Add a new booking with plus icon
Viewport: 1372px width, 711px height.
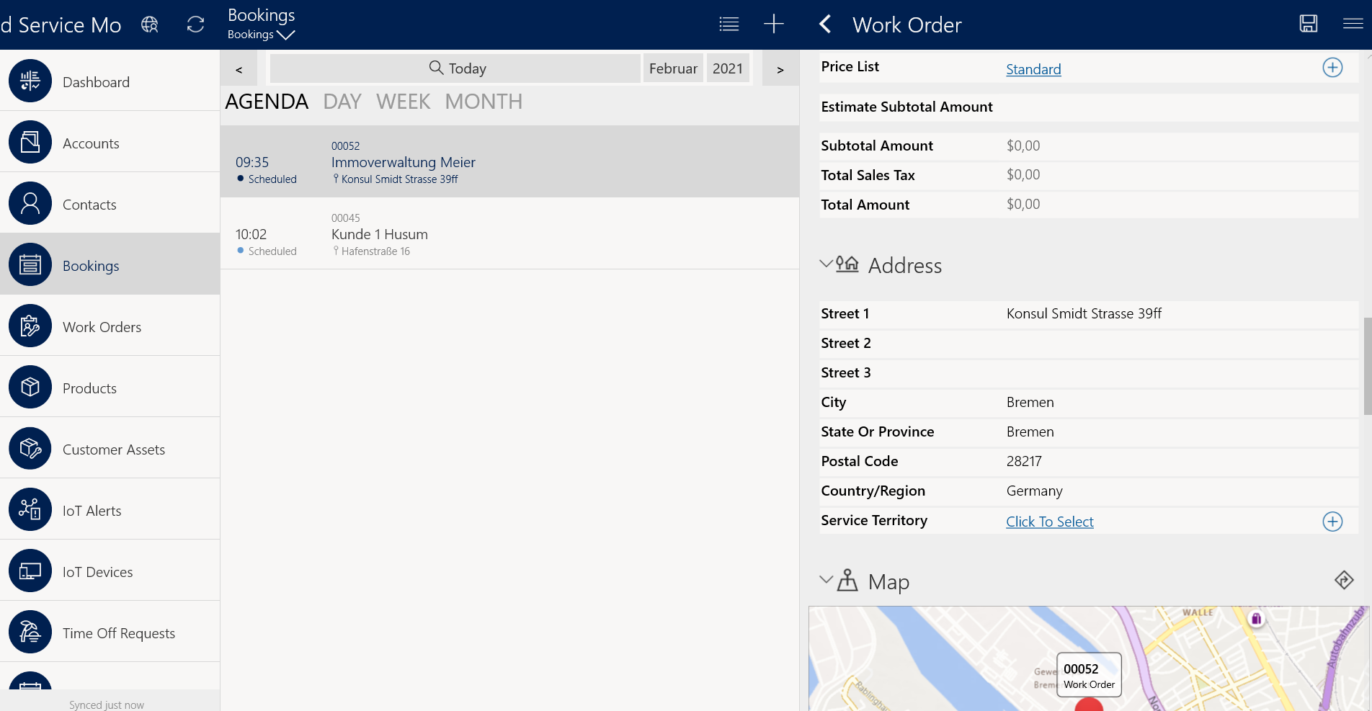click(x=773, y=24)
